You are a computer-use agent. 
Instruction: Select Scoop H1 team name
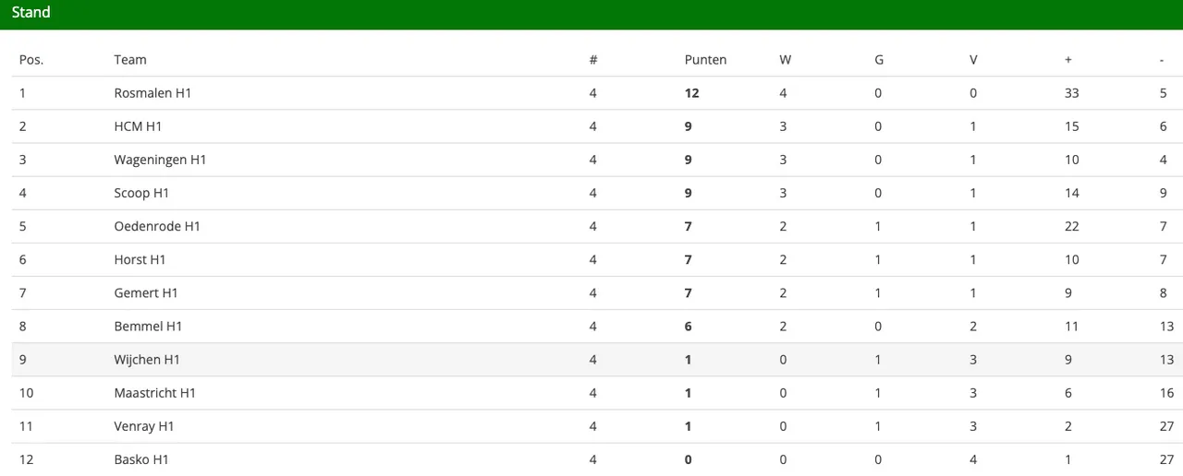coord(141,193)
